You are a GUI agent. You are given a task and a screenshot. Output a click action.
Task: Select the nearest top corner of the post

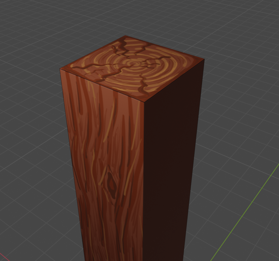[x=145, y=102]
